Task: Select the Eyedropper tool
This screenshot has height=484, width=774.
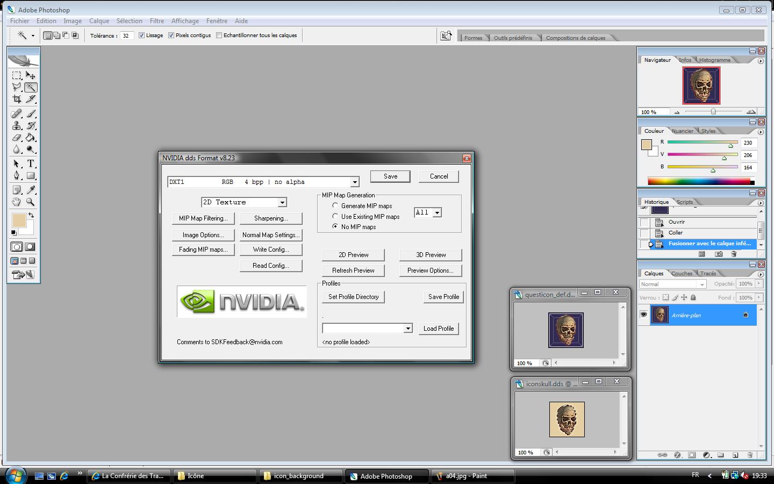Action: coord(31,190)
